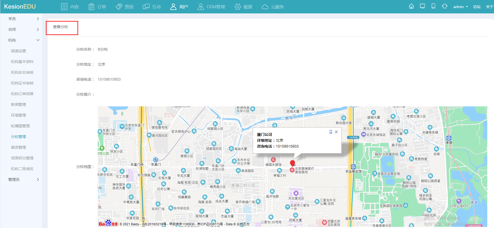The width and height of the screenshot is (494, 228).
Task: Click the 全国农业展览馆 map marker
Action: pyautogui.click(x=375, y=173)
